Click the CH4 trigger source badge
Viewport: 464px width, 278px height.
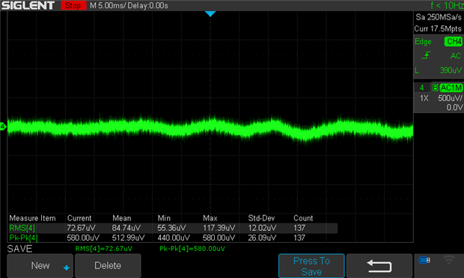pos(454,41)
